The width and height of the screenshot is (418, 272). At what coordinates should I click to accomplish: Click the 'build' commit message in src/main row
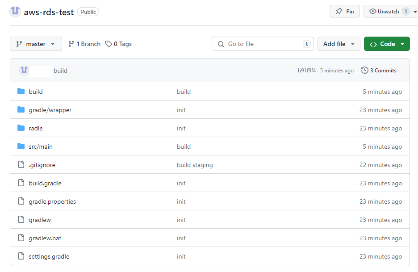click(184, 146)
